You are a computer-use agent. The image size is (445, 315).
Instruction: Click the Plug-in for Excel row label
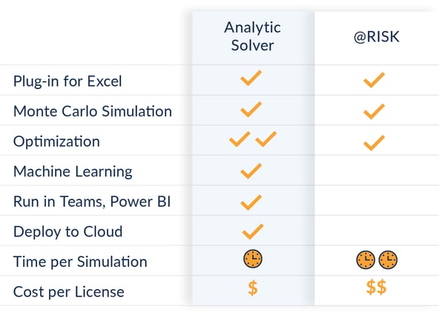67,82
